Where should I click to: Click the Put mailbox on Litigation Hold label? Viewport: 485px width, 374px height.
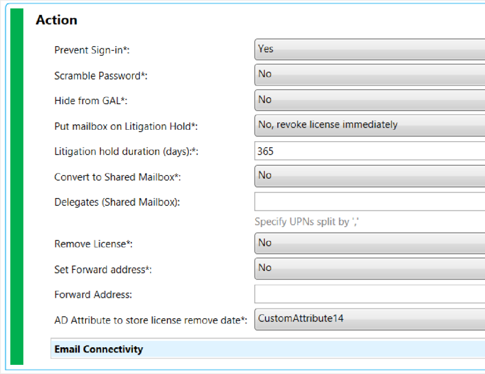[x=126, y=126]
